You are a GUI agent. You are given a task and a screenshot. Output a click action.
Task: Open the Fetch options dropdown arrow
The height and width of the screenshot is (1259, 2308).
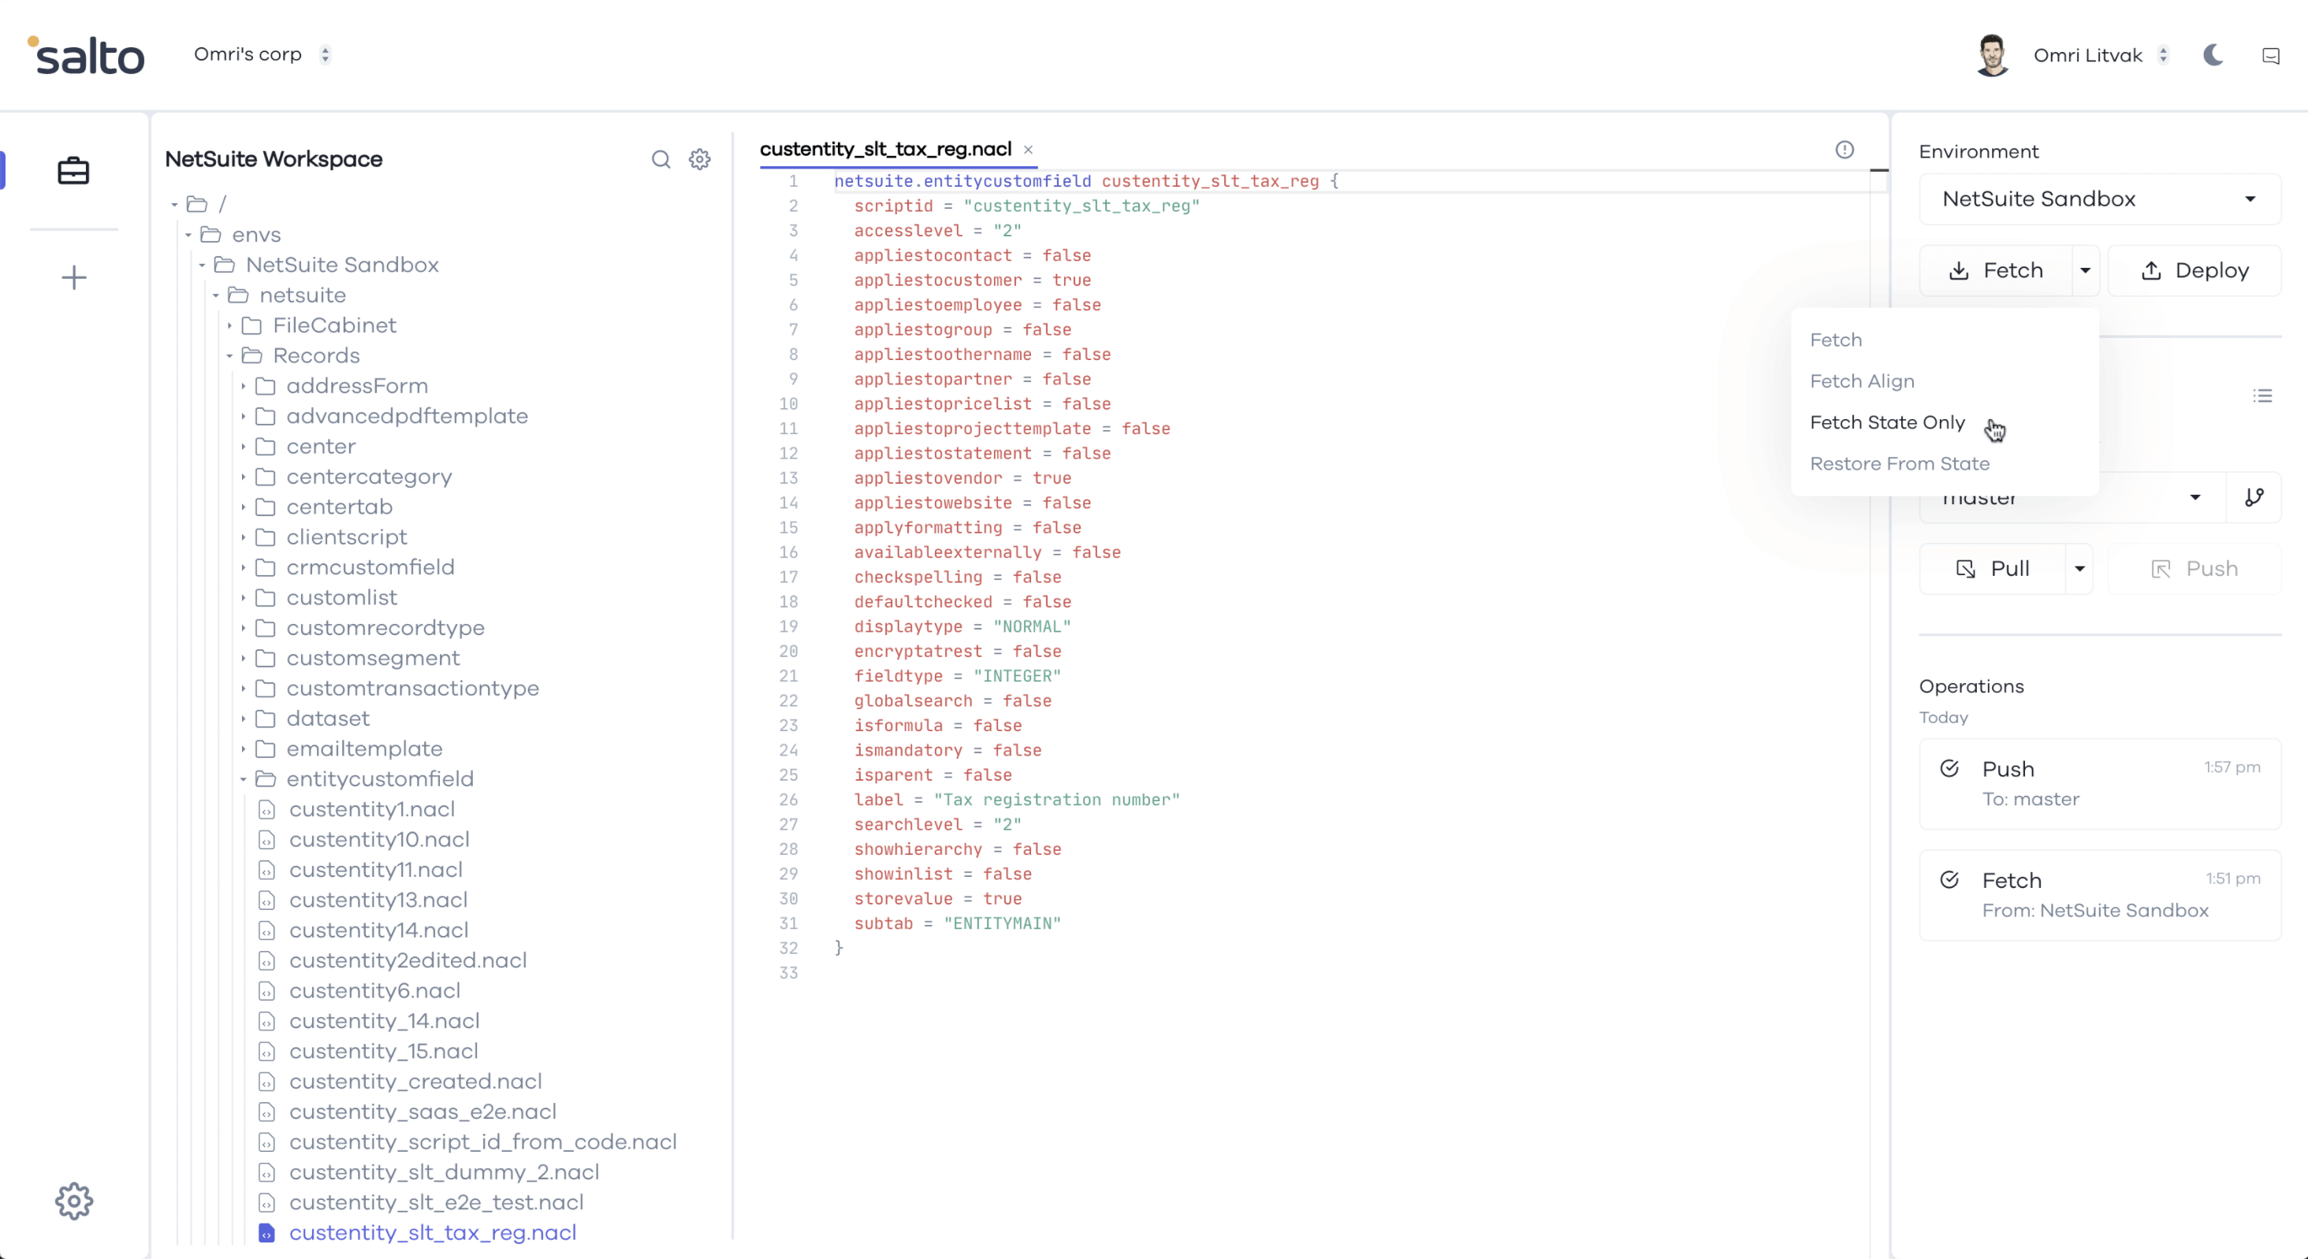pos(2085,270)
